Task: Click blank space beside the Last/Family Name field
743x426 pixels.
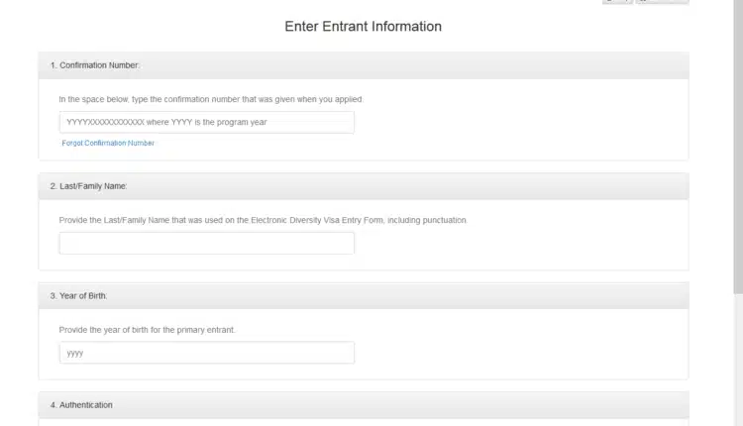Action: pos(515,243)
